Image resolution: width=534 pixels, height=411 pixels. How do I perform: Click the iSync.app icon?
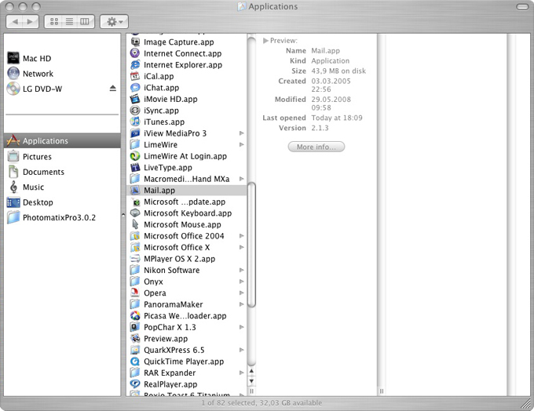[135, 111]
